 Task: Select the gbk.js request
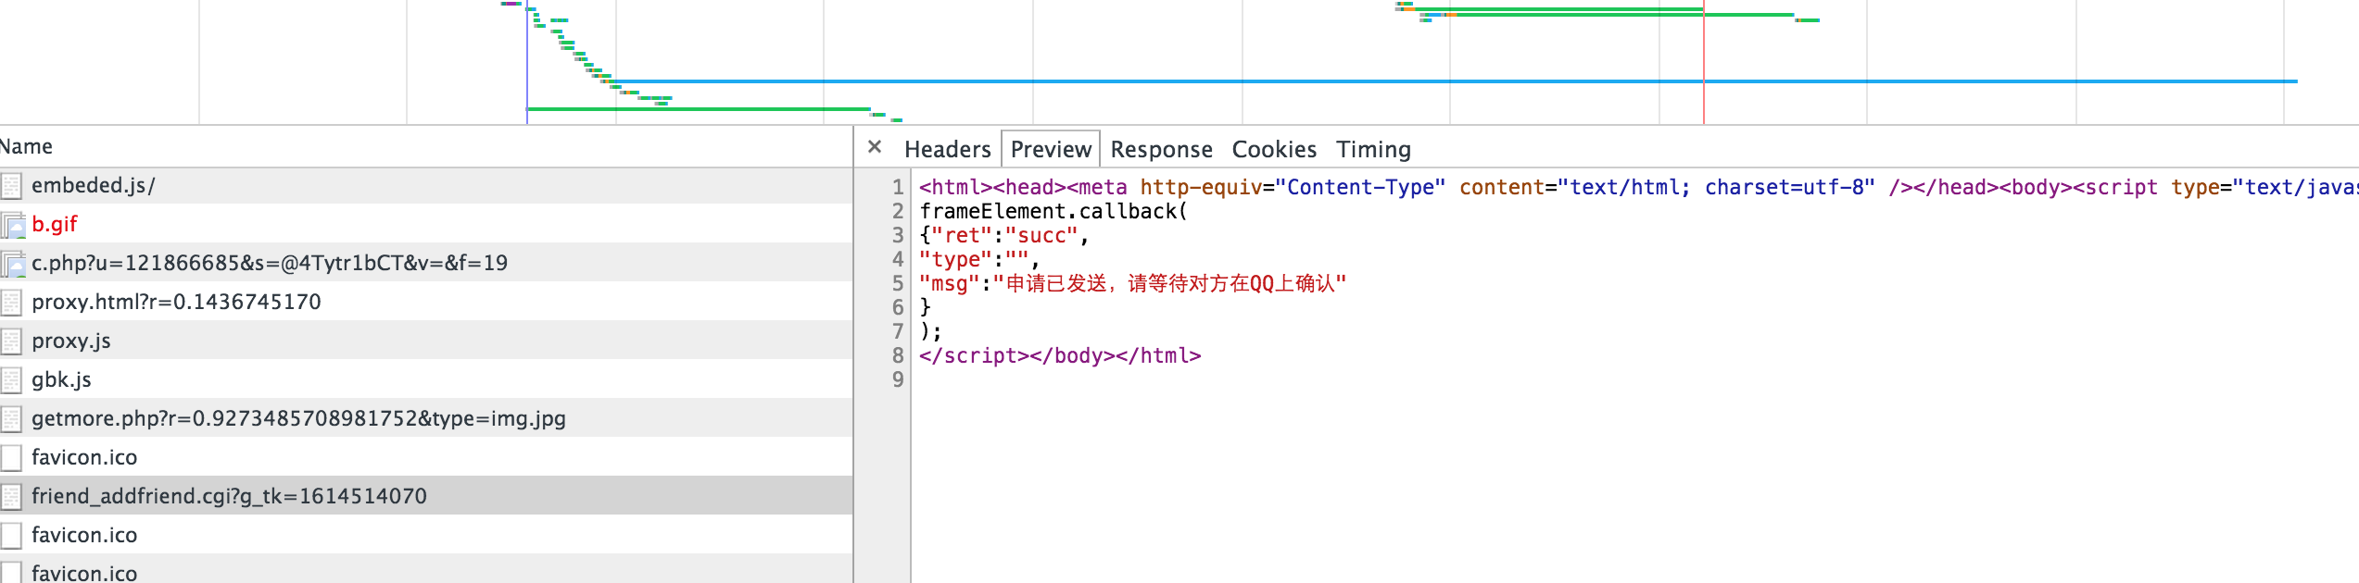point(426,379)
